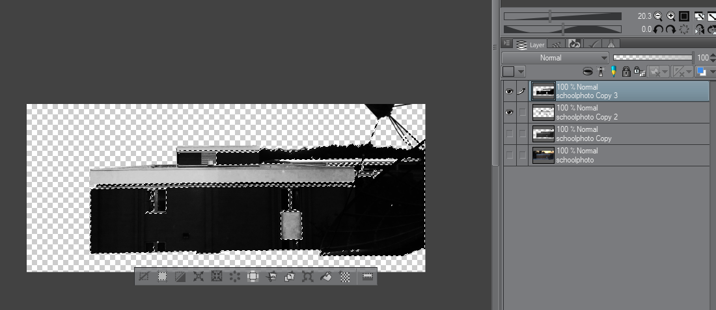Show the schoolphoto base layer
The height and width of the screenshot is (310, 716).
tap(509, 155)
